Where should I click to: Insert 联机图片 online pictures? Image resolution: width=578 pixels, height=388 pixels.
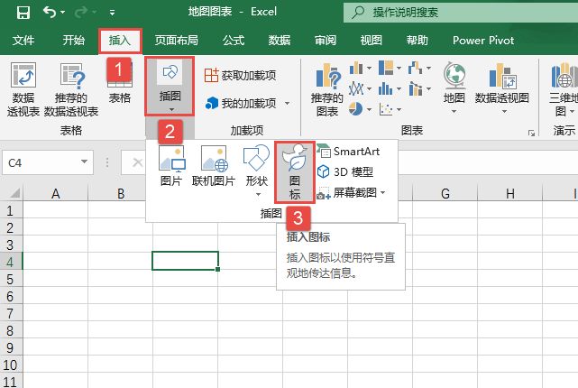pyautogui.click(x=214, y=165)
